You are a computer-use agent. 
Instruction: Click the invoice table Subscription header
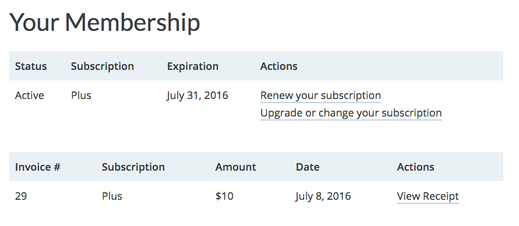133,167
